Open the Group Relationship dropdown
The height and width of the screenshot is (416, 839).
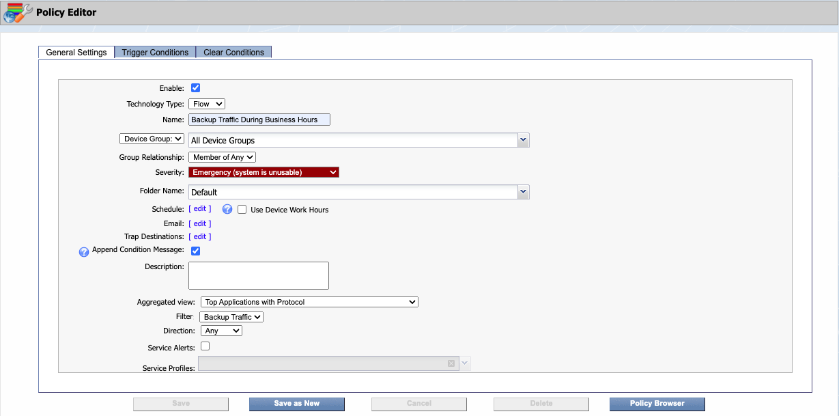(x=222, y=157)
